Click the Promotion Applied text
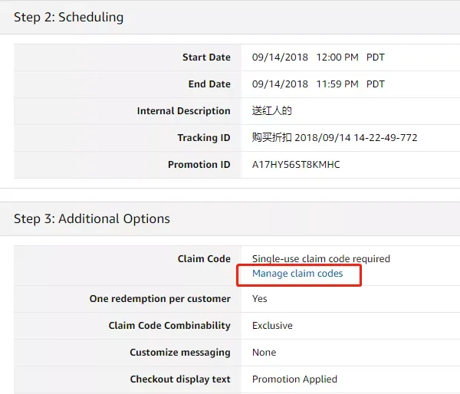This screenshot has height=394, width=460. coord(294,379)
